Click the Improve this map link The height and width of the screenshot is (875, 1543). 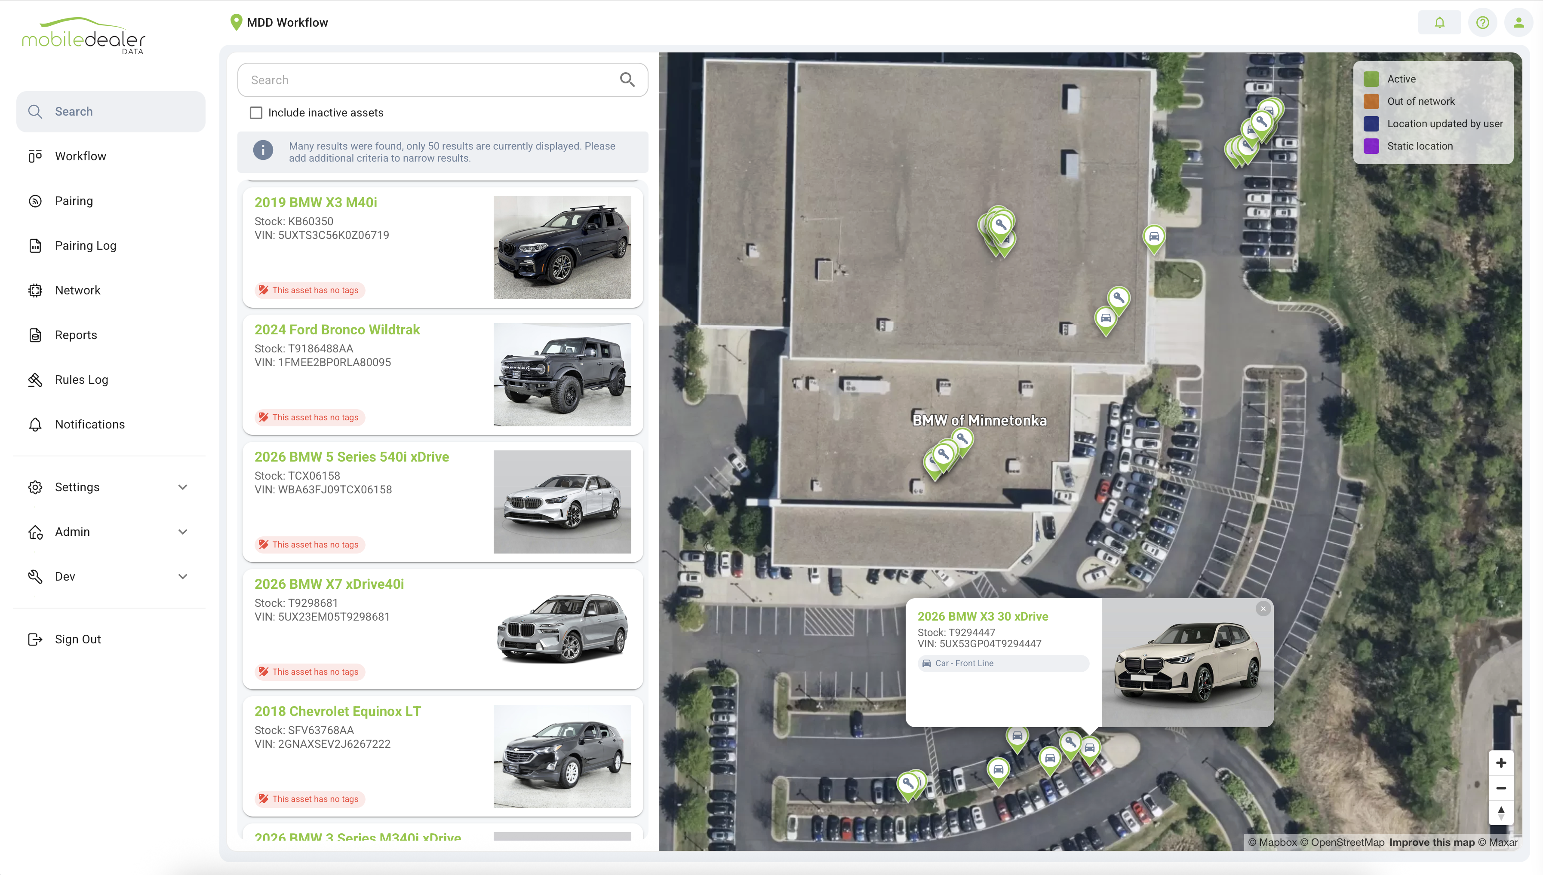(x=1431, y=842)
